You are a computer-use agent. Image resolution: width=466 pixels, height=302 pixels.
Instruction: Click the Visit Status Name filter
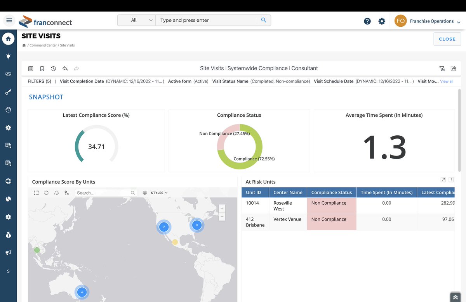[x=261, y=81]
